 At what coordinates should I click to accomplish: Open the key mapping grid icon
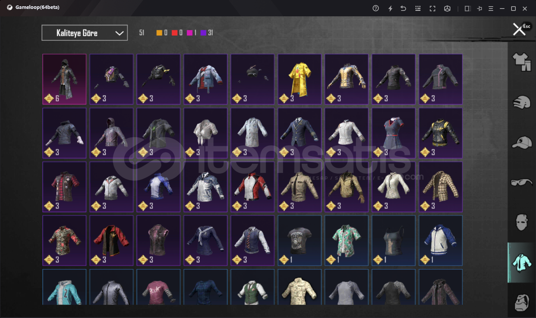point(418,8)
